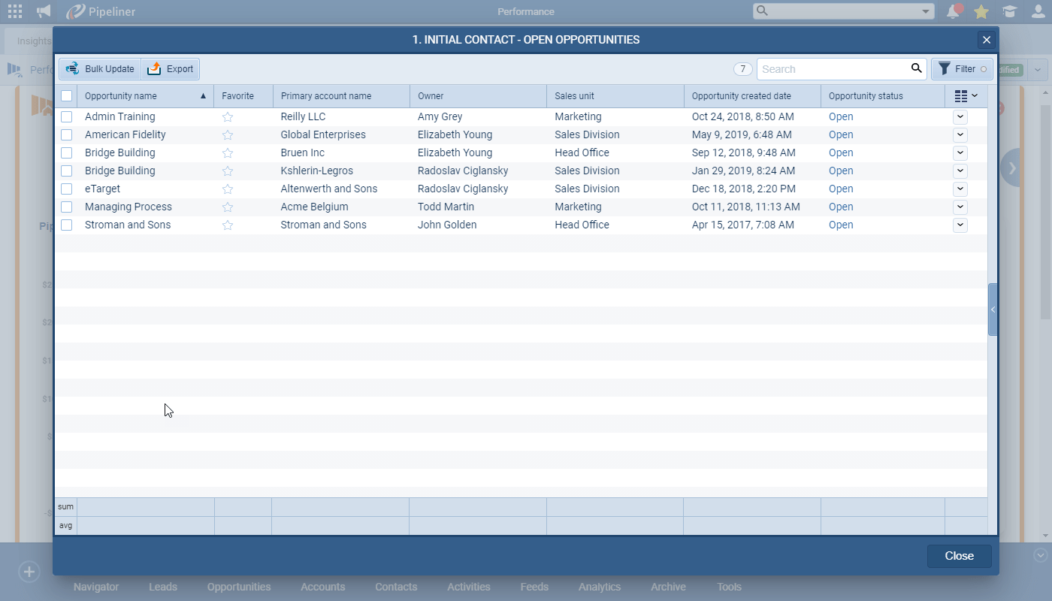Open row dropdown for Stroman and Sons

pos(960,225)
